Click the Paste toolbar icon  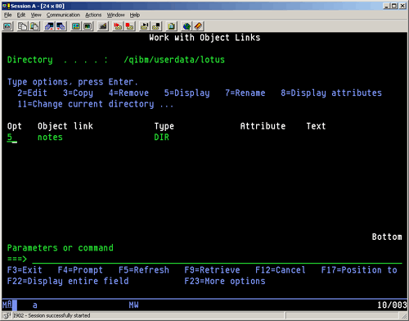point(34,26)
